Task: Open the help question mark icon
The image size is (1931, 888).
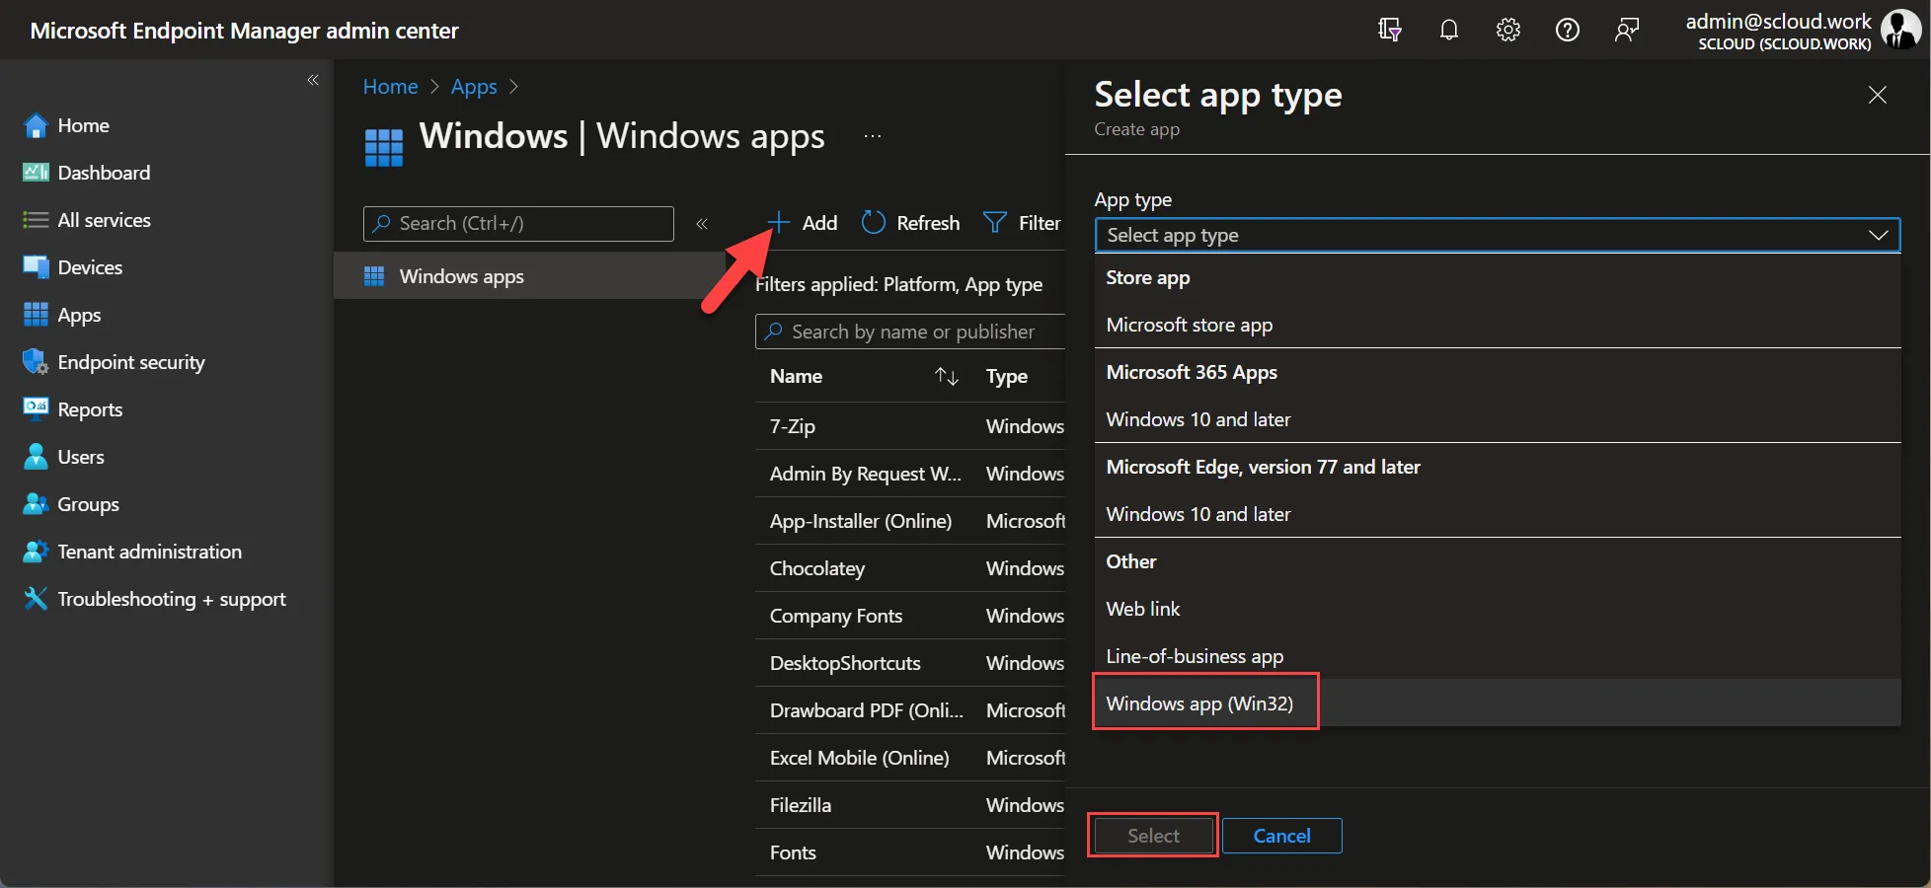Action: click(1568, 30)
